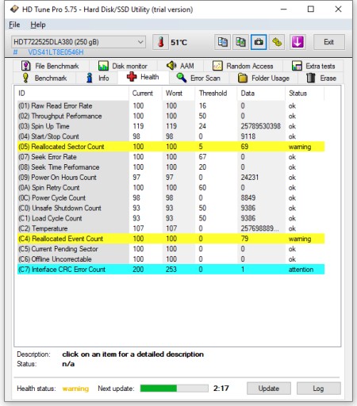This screenshot has height=406, width=357.
Task: Switch to the Benchmark tab
Action: point(44,78)
